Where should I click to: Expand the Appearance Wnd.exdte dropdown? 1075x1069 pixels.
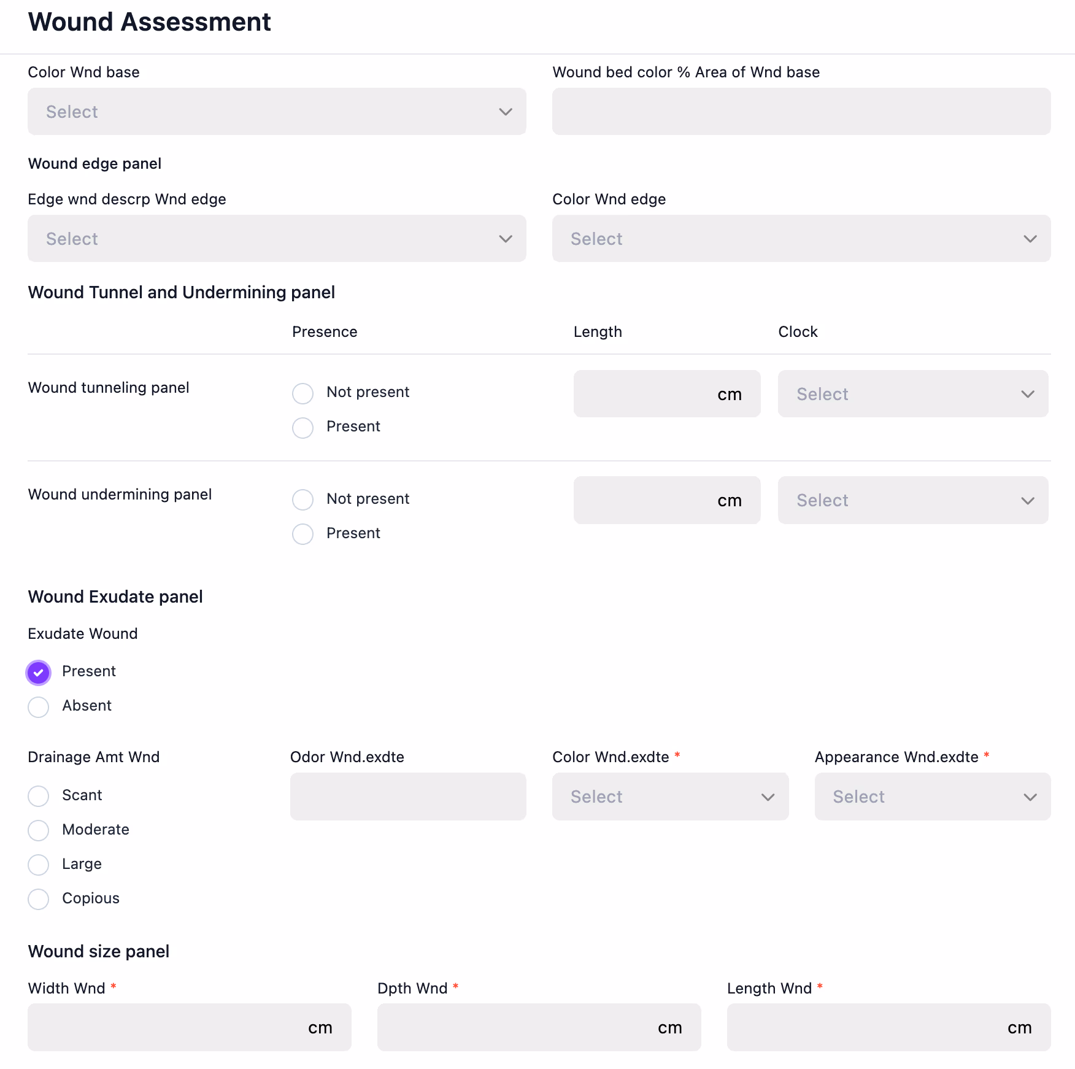point(932,797)
